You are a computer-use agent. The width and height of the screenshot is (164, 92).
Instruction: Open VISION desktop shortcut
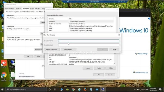(x=12, y=64)
